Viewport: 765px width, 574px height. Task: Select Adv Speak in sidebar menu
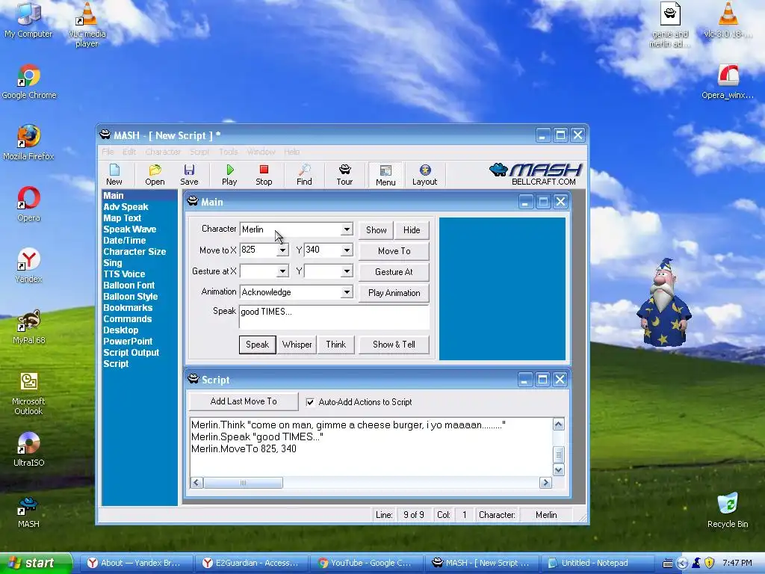click(x=126, y=207)
